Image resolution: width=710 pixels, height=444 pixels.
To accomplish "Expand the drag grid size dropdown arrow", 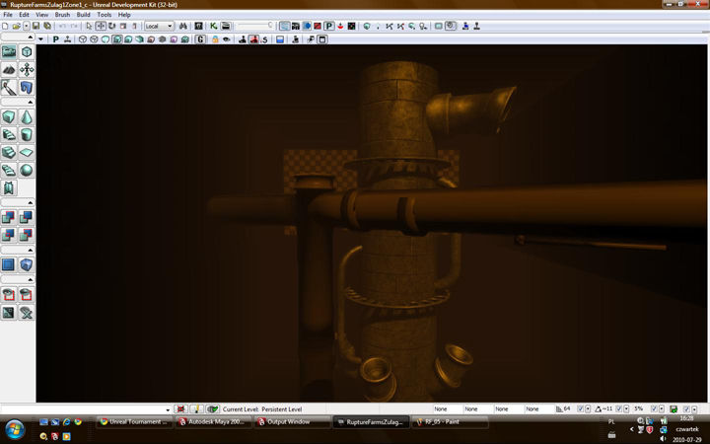I will (x=589, y=408).
